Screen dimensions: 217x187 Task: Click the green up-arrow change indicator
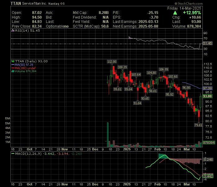pos(175,13)
